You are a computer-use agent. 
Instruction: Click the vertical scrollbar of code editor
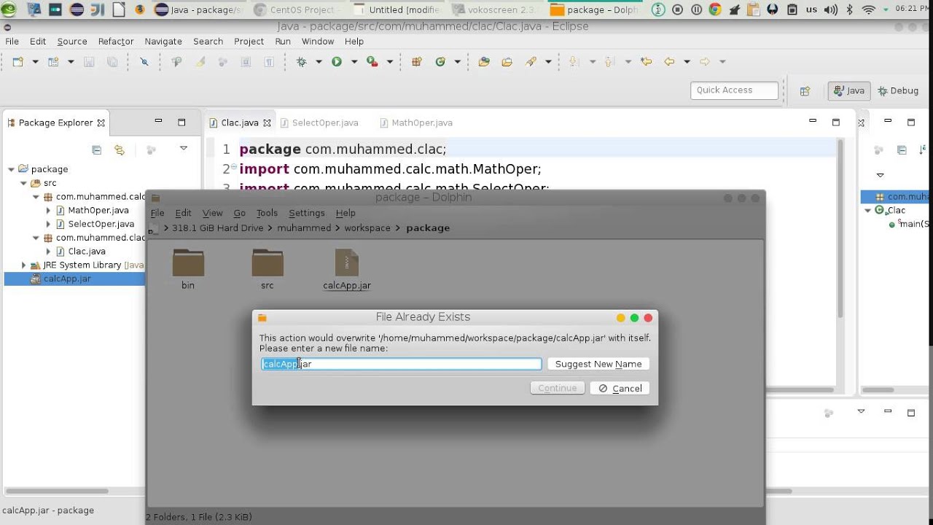(x=839, y=230)
